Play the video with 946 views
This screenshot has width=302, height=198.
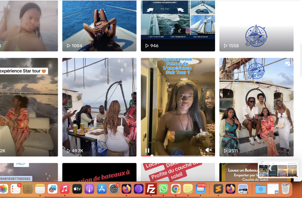(178, 24)
